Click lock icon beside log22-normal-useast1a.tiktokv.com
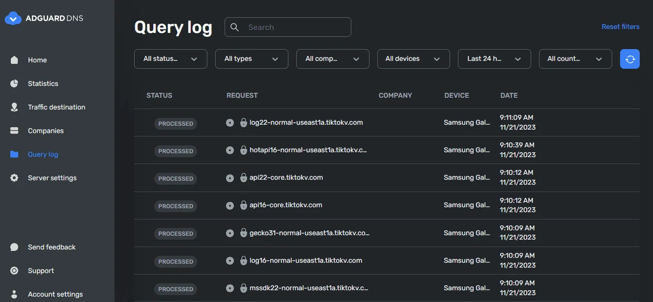 243,123
